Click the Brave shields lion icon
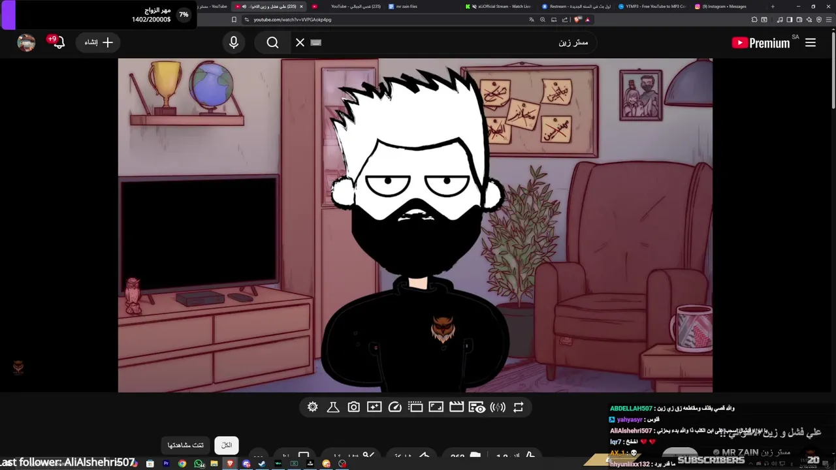Viewport: 836px width, 470px height. tap(577, 20)
